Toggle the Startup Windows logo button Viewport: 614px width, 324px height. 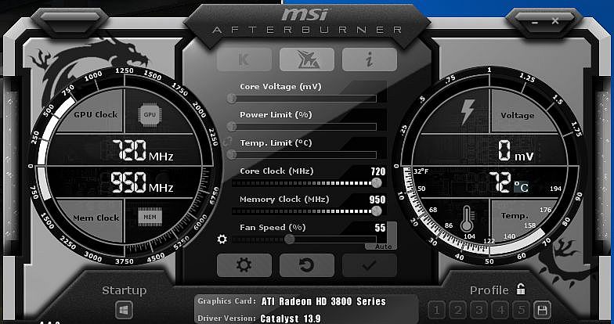click(x=124, y=311)
